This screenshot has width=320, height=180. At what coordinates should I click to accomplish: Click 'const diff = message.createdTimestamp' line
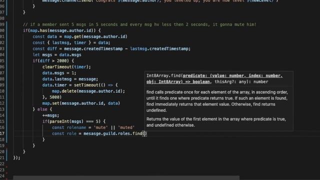(111, 49)
